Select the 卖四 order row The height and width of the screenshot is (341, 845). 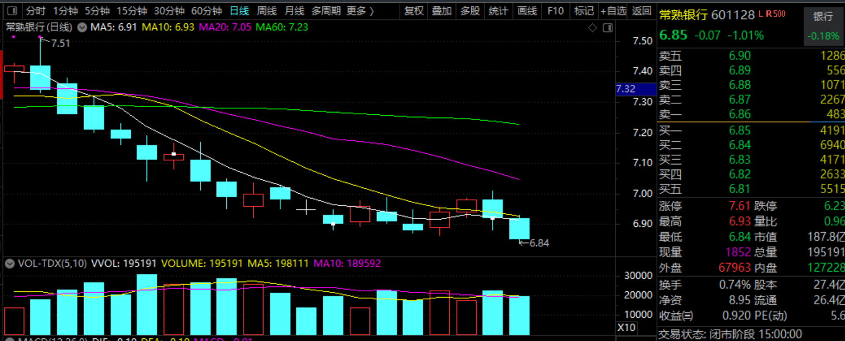pos(751,70)
